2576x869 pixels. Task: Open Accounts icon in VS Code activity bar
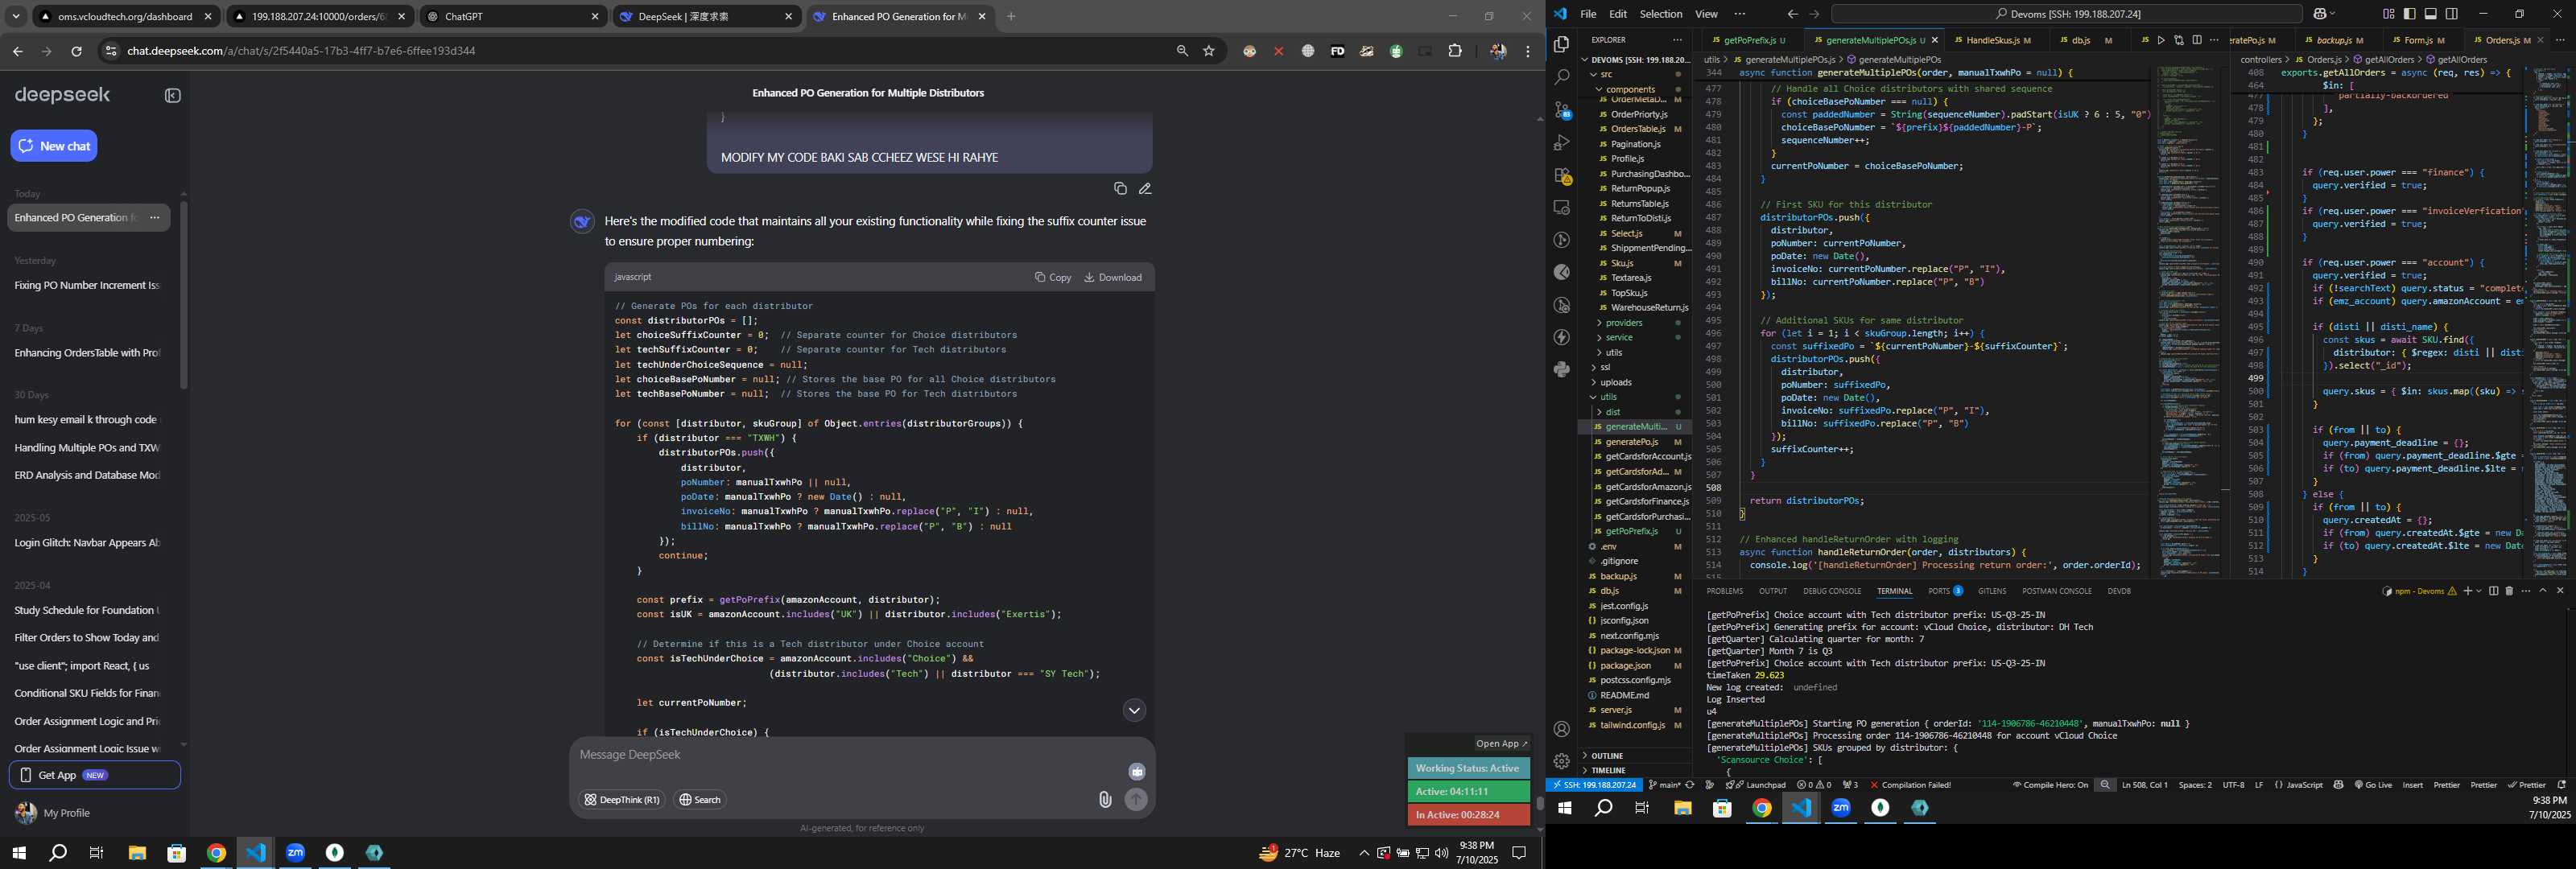click(1561, 729)
